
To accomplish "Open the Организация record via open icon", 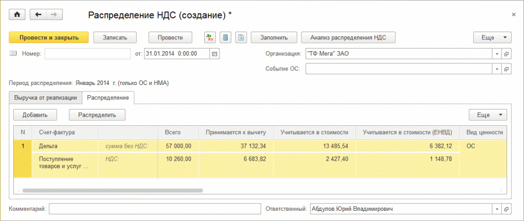I will 507,54.
